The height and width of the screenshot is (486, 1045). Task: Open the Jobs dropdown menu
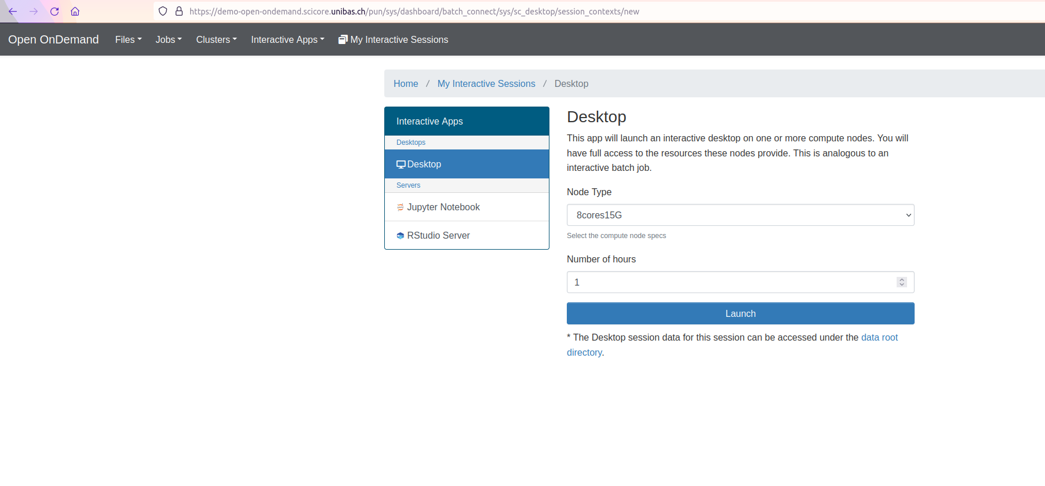168,40
